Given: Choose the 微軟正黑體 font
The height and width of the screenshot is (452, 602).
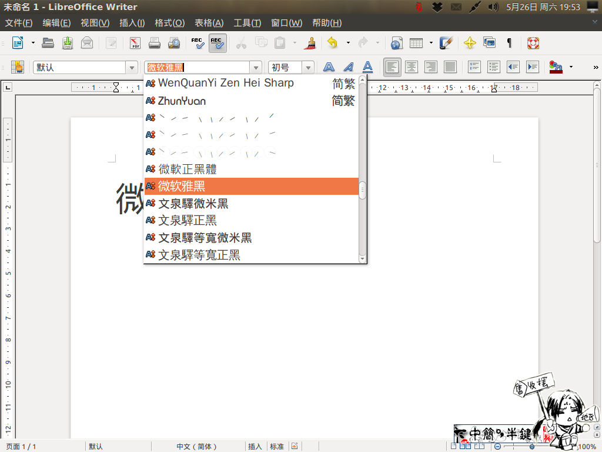Looking at the screenshot, I should tap(252, 169).
